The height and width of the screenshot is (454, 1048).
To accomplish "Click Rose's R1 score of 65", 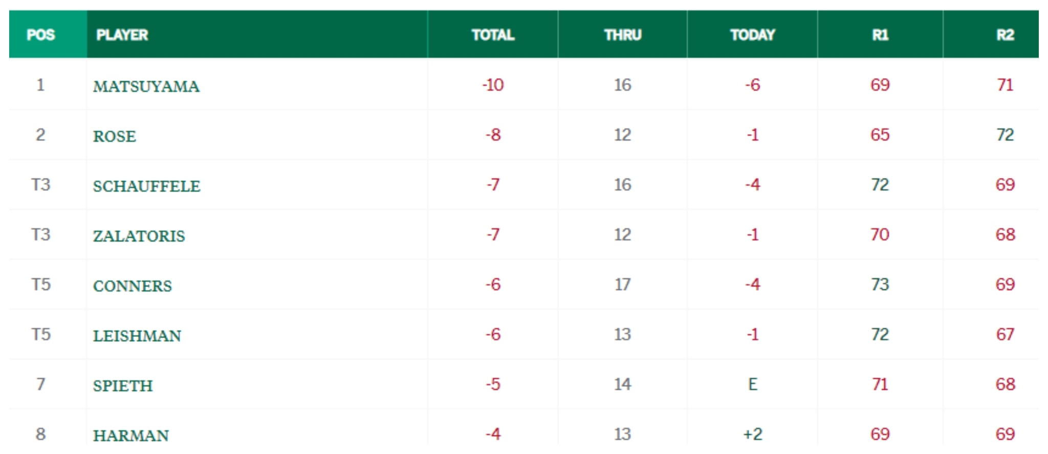I will pos(880,135).
